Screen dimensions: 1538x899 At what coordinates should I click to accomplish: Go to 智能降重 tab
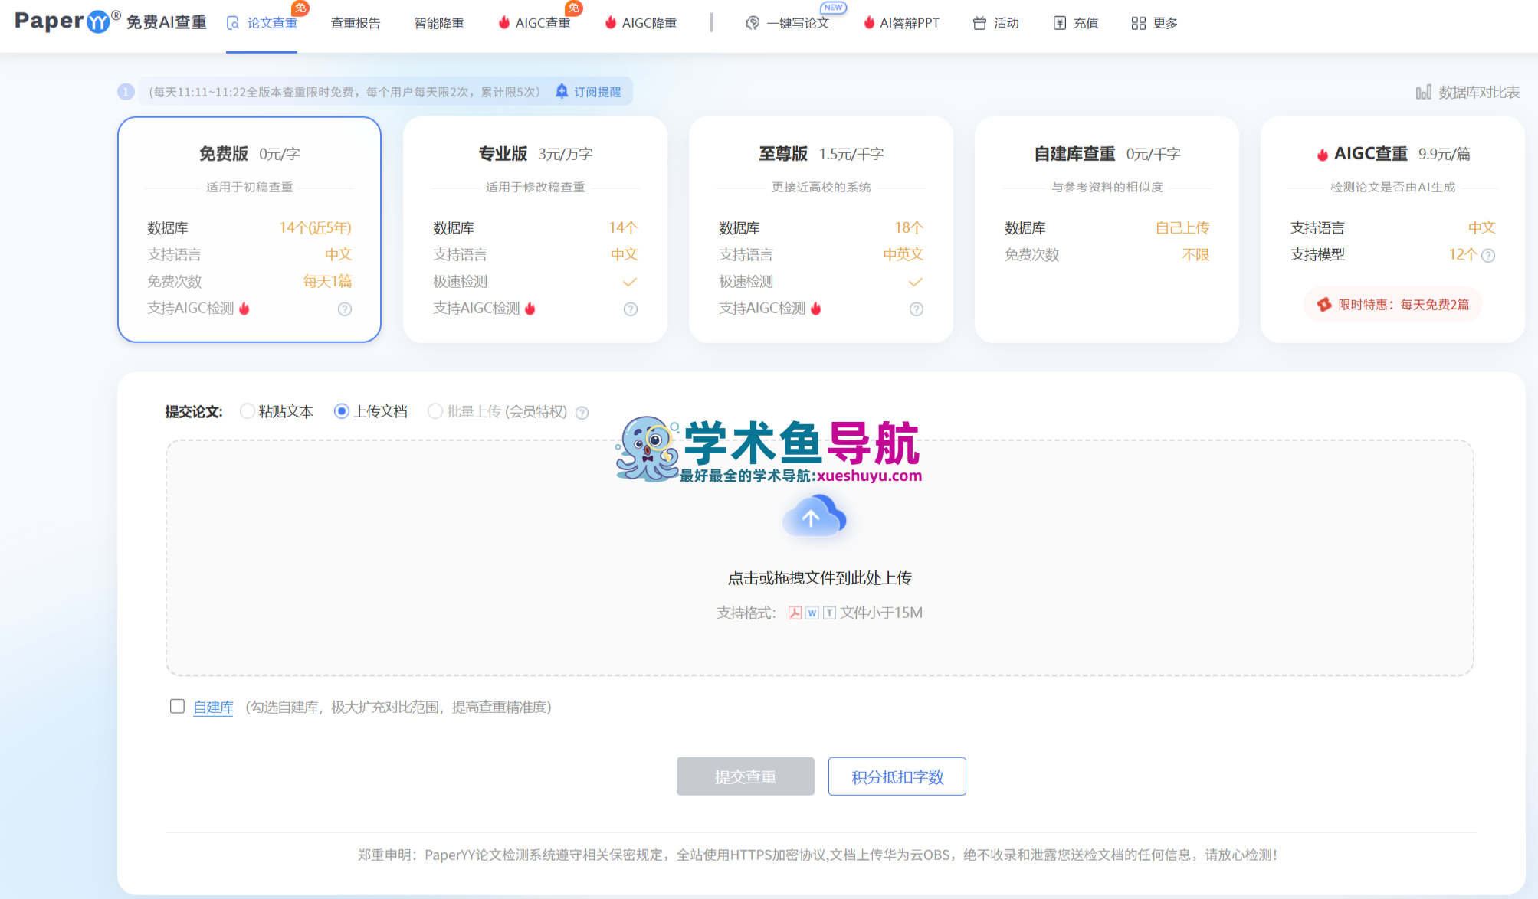[x=439, y=23]
